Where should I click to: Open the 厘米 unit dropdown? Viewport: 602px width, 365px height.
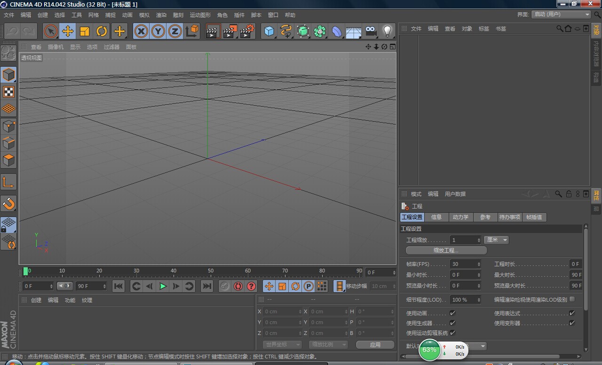(497, 240)
